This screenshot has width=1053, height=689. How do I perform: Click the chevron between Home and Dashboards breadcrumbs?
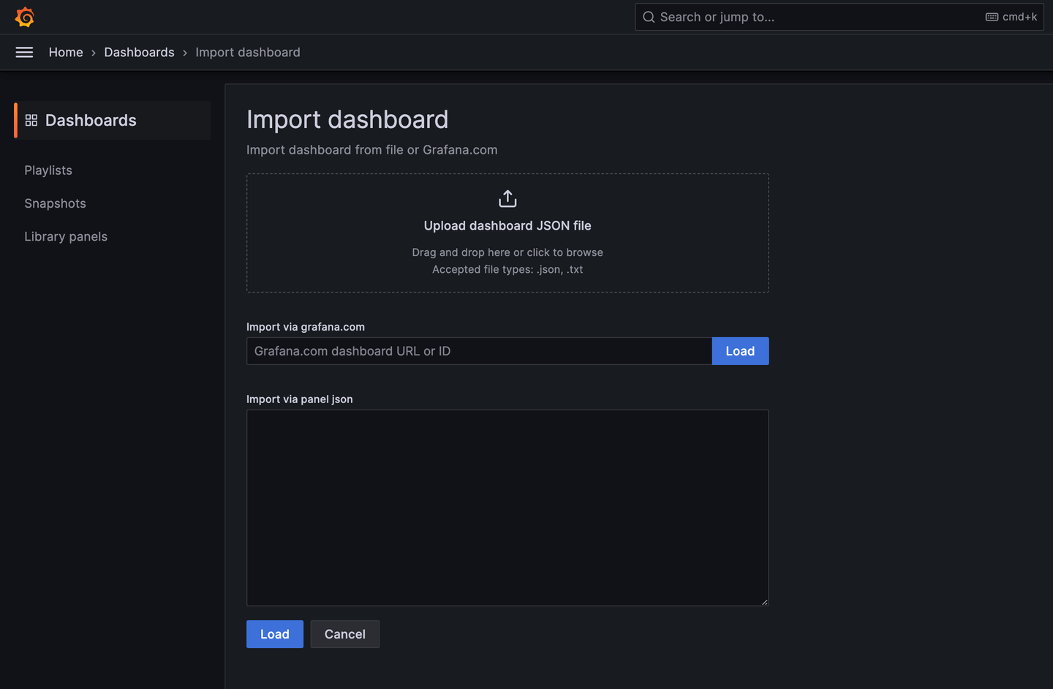tap(93, 52)
